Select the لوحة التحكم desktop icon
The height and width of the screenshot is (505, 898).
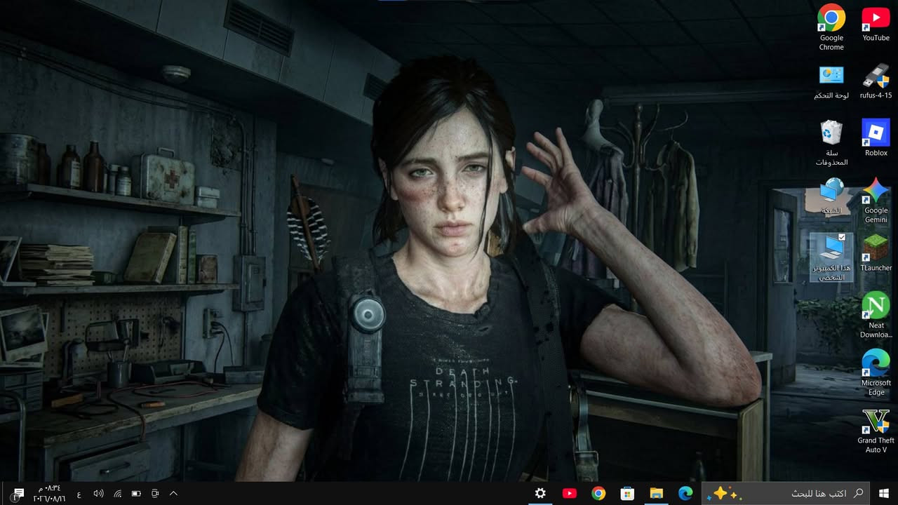[831, 81]
